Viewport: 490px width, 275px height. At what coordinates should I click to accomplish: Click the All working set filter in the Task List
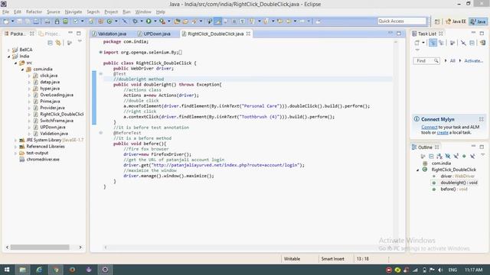click(x=452, y=61)
